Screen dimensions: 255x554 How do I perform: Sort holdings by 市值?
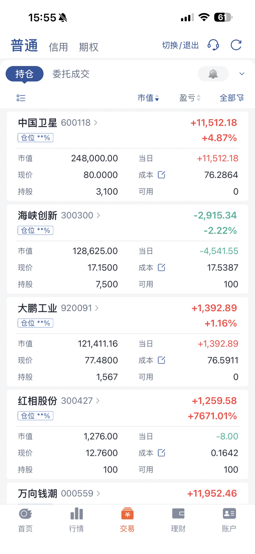pyautogui.click(x=148, y=98)
